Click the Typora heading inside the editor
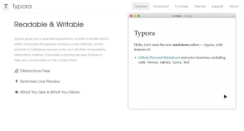 [145, 33]
